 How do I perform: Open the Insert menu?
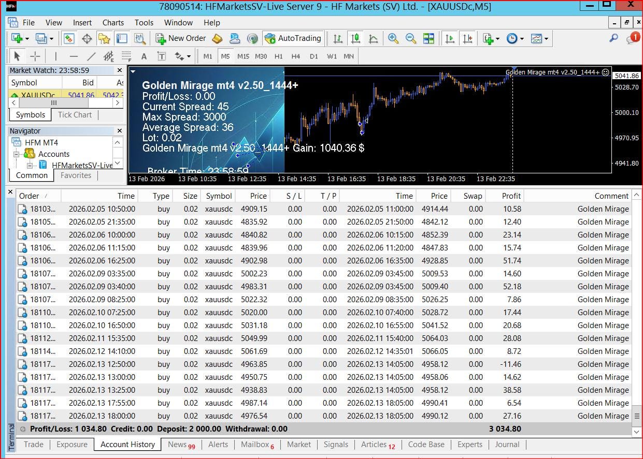tap(82, 23)
